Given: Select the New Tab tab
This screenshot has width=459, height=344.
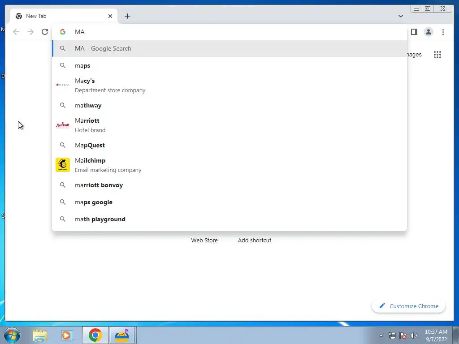Looking at the screenshot, I should (x=64, y=16).
